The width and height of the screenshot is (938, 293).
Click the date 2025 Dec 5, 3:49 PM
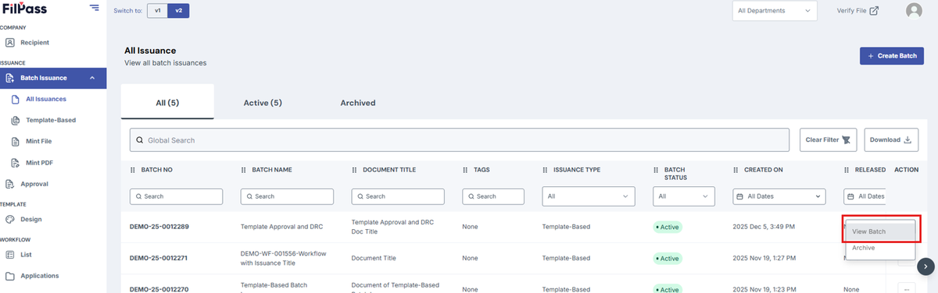click(764, 227)
